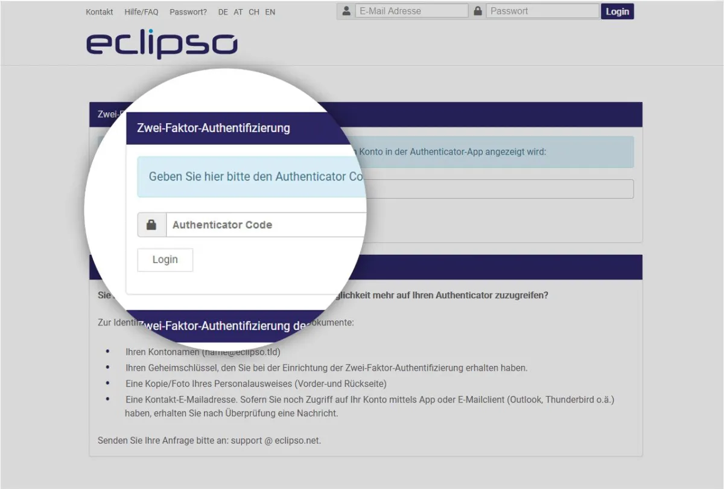Switch language to EN

click(270, 12)
